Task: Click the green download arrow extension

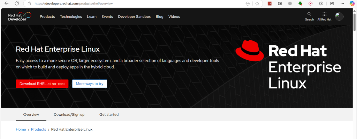Action: coord(301,3)
